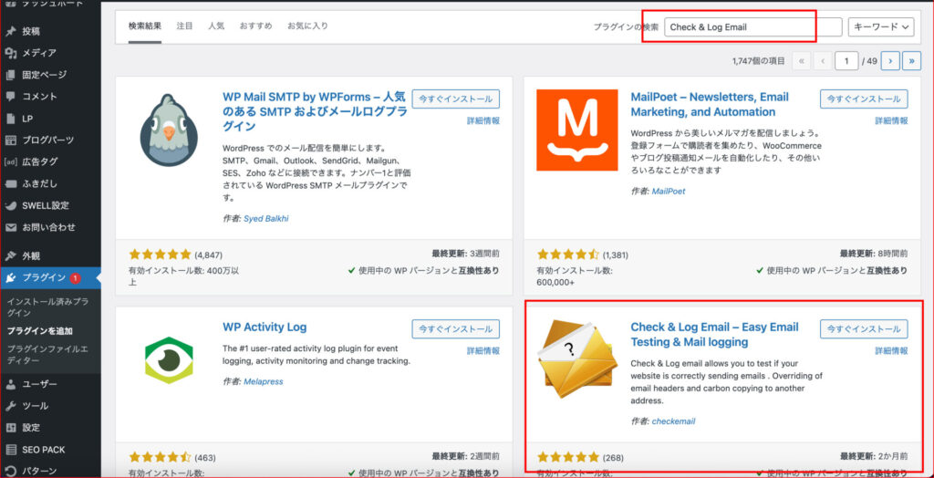Click author link checkemail
The height and width of the screenshot is (478, 934).
point(673,421)
